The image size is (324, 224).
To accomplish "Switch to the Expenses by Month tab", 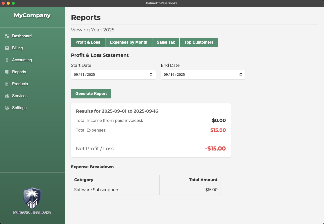I will coord(128,42).
